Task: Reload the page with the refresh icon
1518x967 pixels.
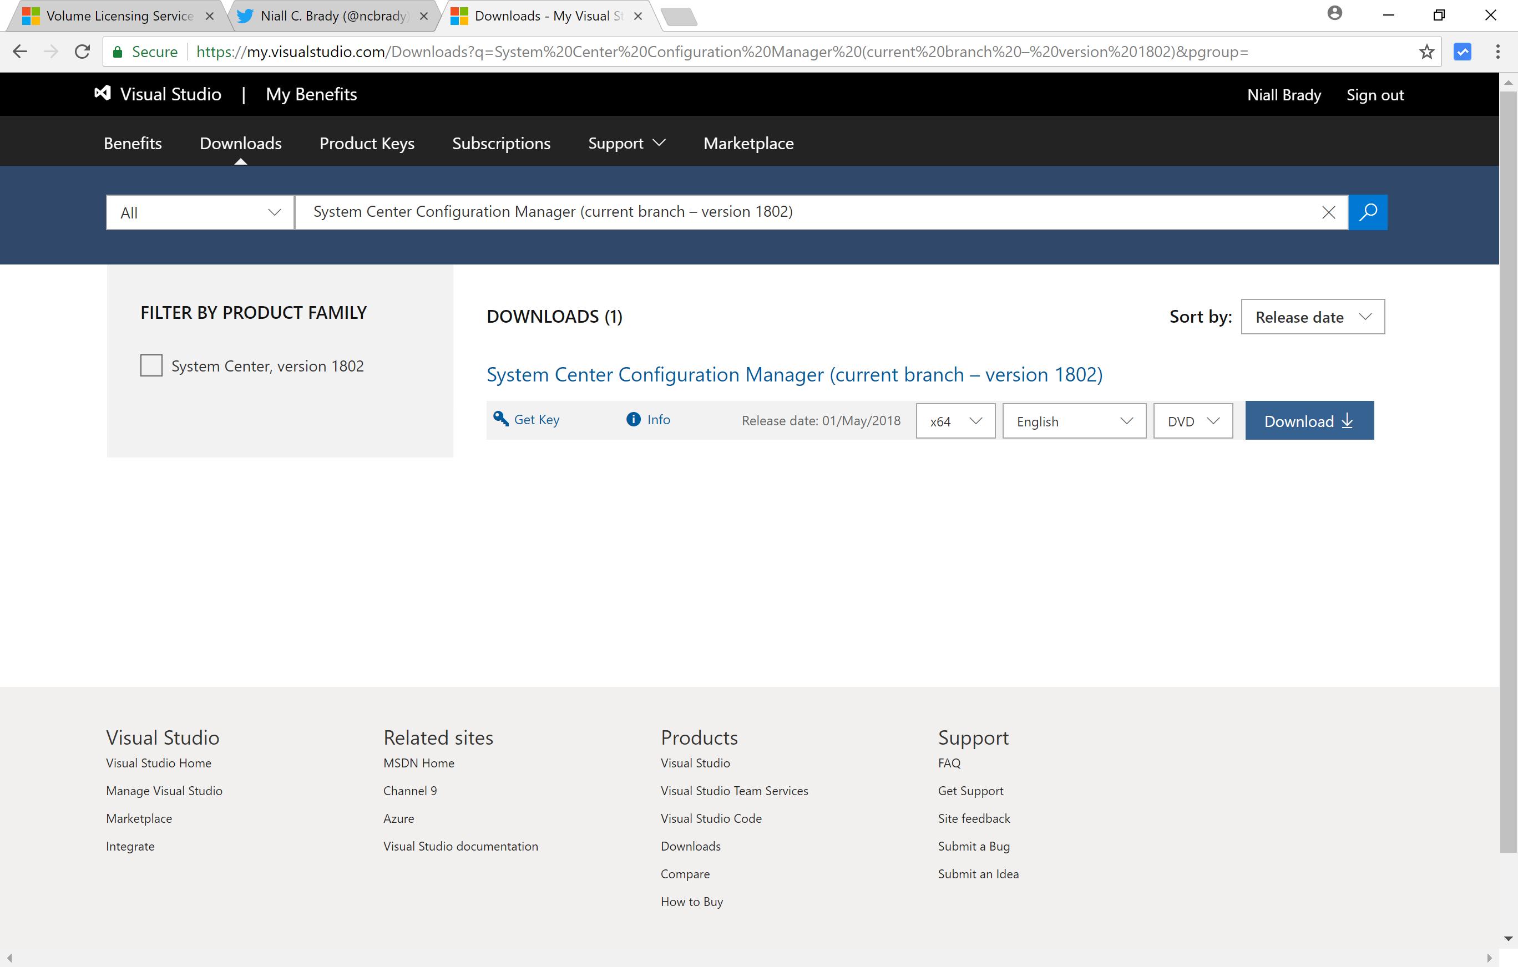Action: [x=82, y=52]
